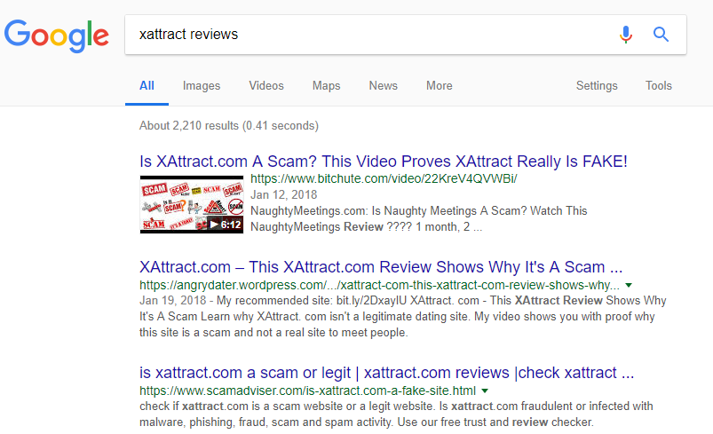
Task: Click the scamadviser.com green URL
Action: 307,391
